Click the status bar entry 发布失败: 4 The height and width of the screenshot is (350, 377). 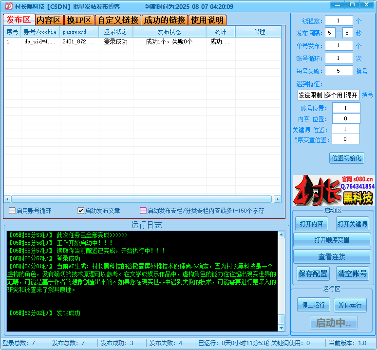166,343
